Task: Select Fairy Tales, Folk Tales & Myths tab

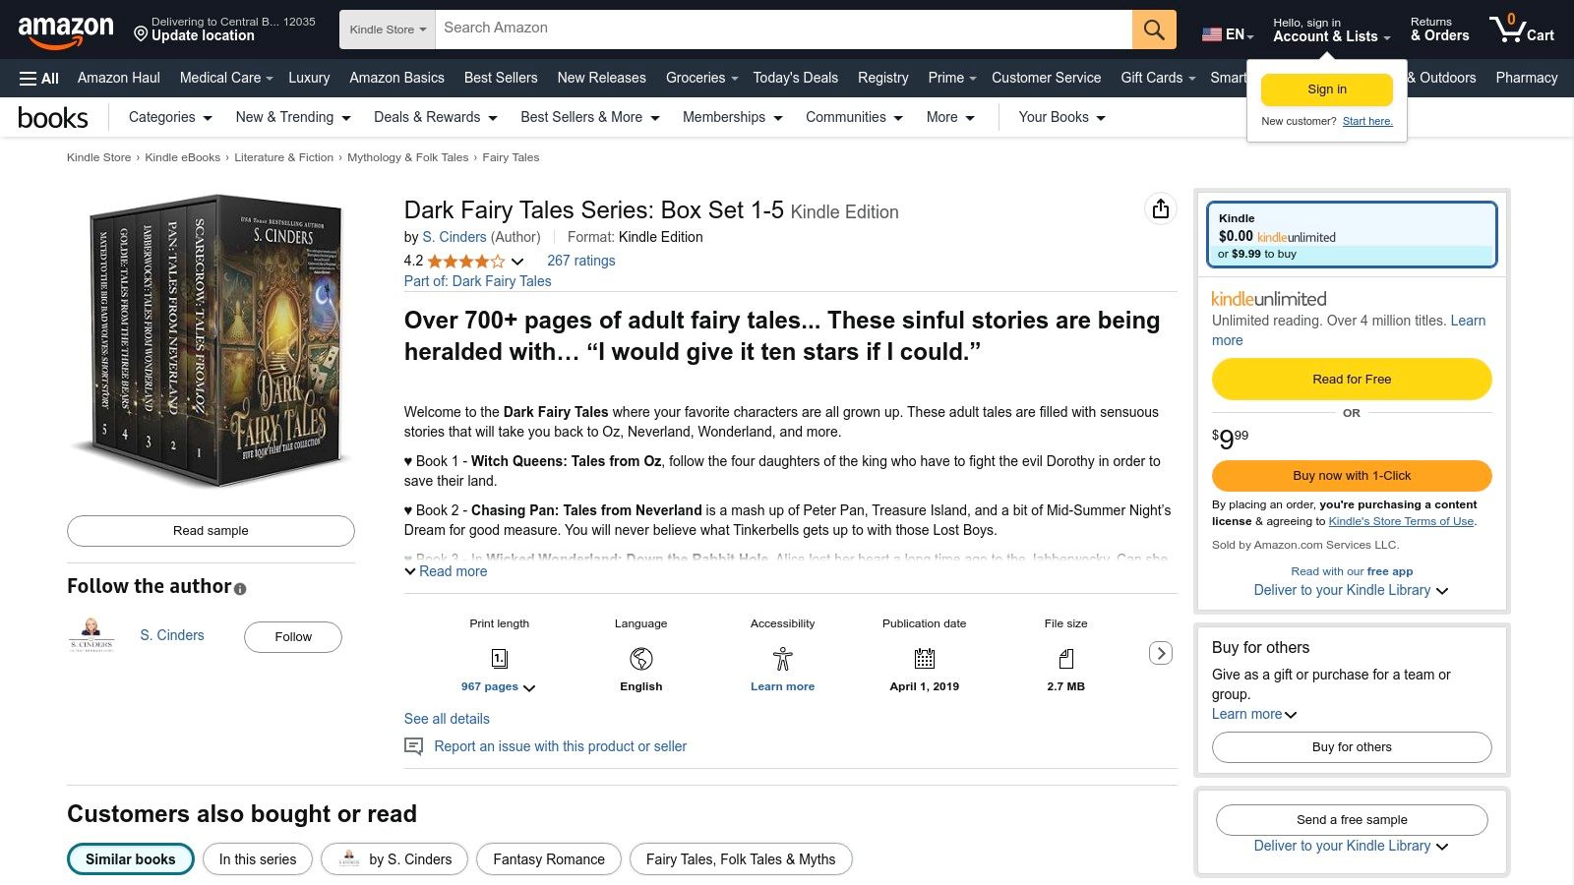Action: click(x=741, y=859)
